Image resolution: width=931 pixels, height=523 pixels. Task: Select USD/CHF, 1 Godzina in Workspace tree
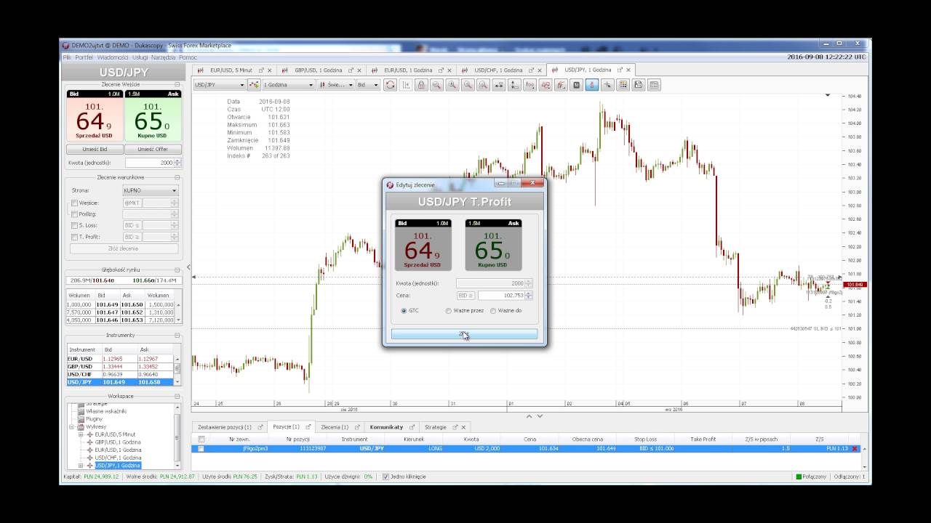[118, 458]
